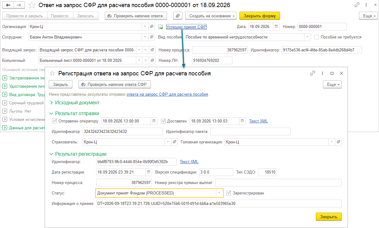Toggle Доставлен checkbox

pos(163,121)
